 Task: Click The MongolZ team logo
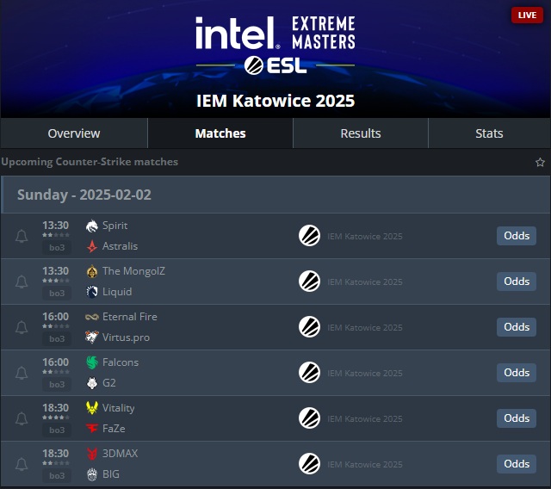pos(92,271)
